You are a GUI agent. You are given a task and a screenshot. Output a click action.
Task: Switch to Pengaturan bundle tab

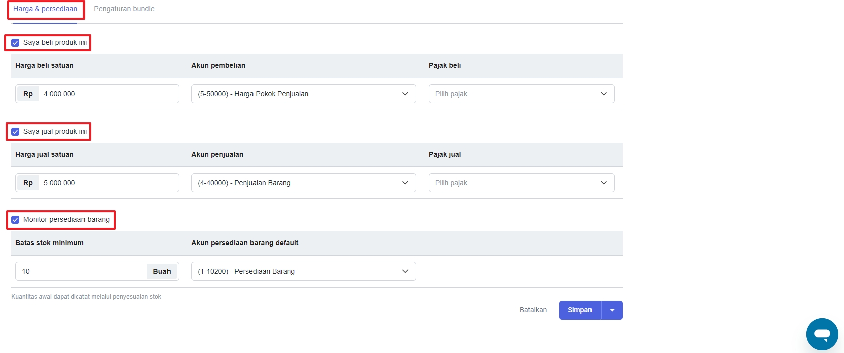(124, 9)
